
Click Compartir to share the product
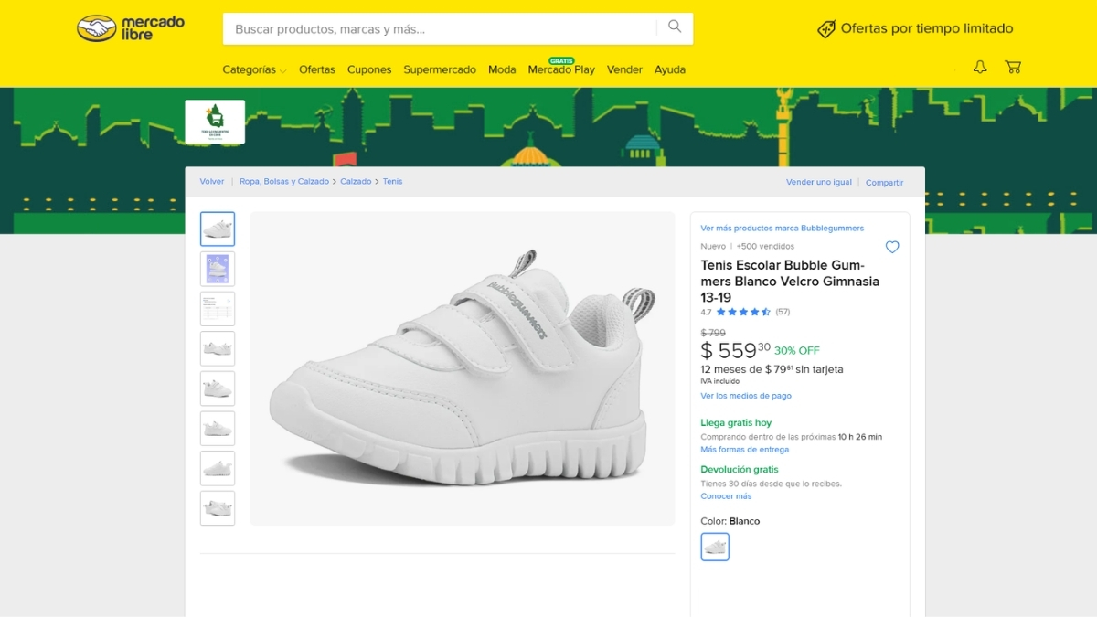(x=884, y=183)
